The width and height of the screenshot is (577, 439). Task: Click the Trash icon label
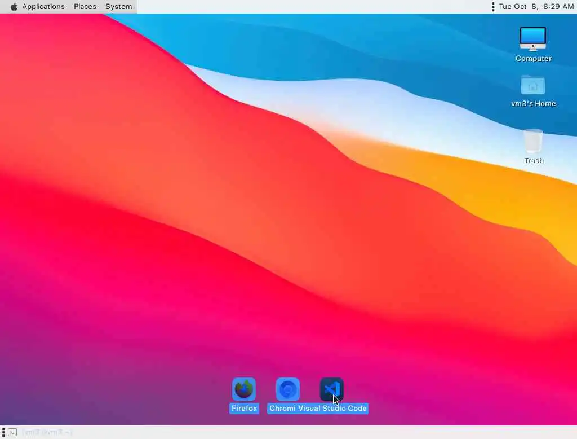534,160
